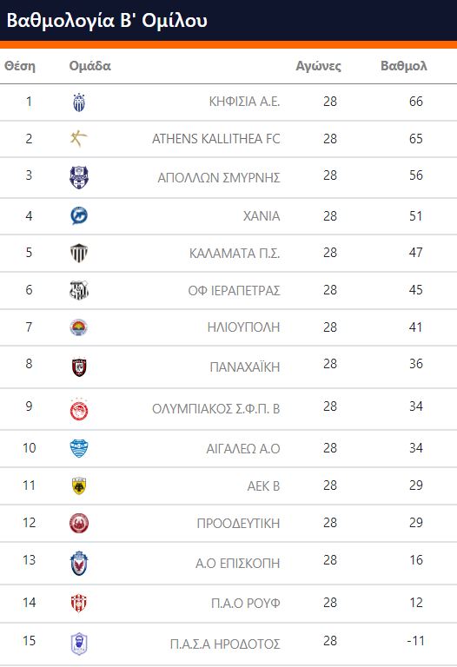Click the Α.Ο ΕΠΙΣΚΟΠΗ eagle shield

(79, 563)
